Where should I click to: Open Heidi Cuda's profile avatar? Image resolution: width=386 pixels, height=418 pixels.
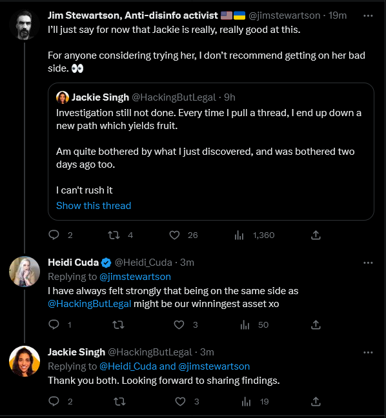coord(25,272)
